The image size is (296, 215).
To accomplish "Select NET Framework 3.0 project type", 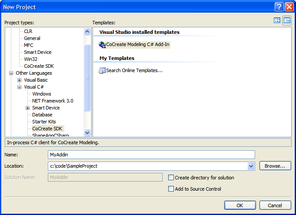I will [x=53, y=101].
